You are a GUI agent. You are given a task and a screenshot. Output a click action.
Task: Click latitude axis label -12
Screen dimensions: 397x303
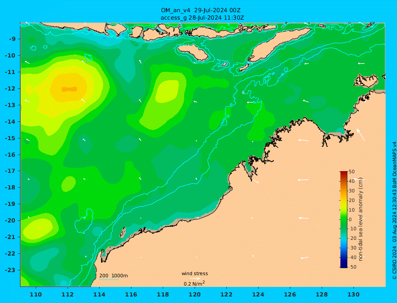[x=10, y=89]
